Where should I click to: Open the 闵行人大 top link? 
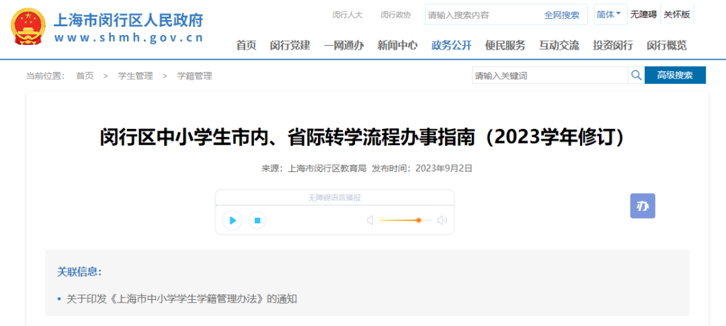coord(347,15)
